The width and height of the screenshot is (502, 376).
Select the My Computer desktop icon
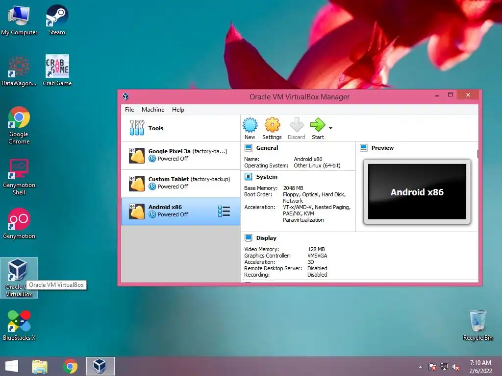(19, 20)
